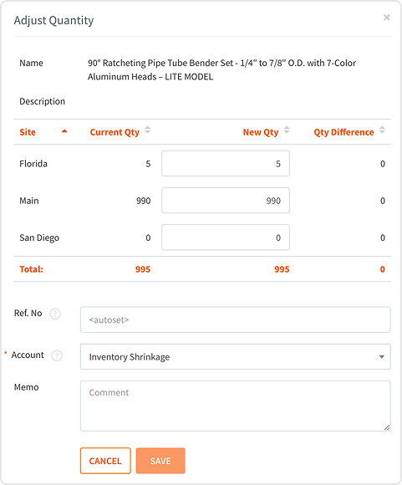Sort by Qty Difference column arrows
The image size is (402, 485).
point(382,130)
